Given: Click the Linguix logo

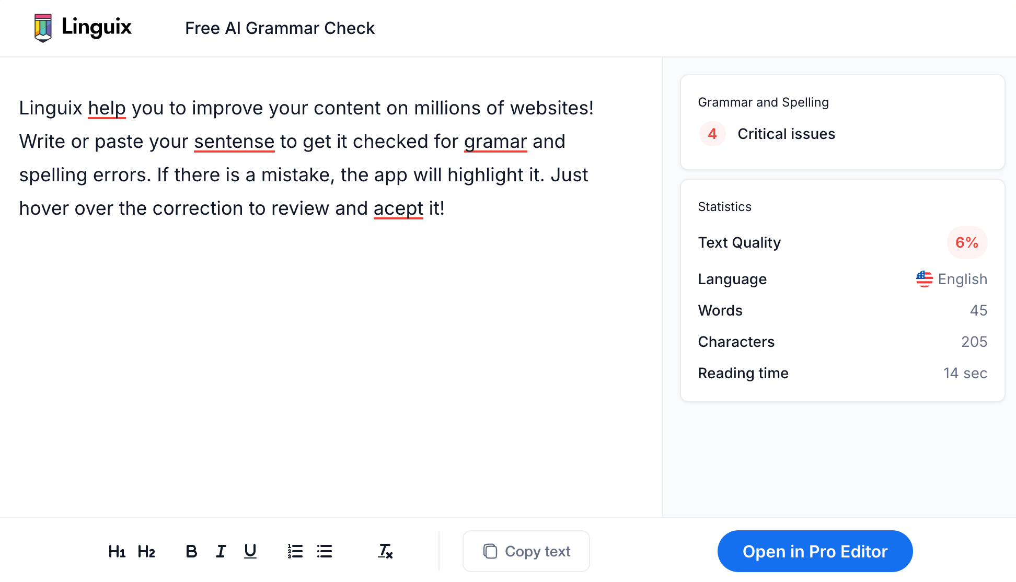Looking at the screenshot, I should pyautogui.click(x=83, y=27).
